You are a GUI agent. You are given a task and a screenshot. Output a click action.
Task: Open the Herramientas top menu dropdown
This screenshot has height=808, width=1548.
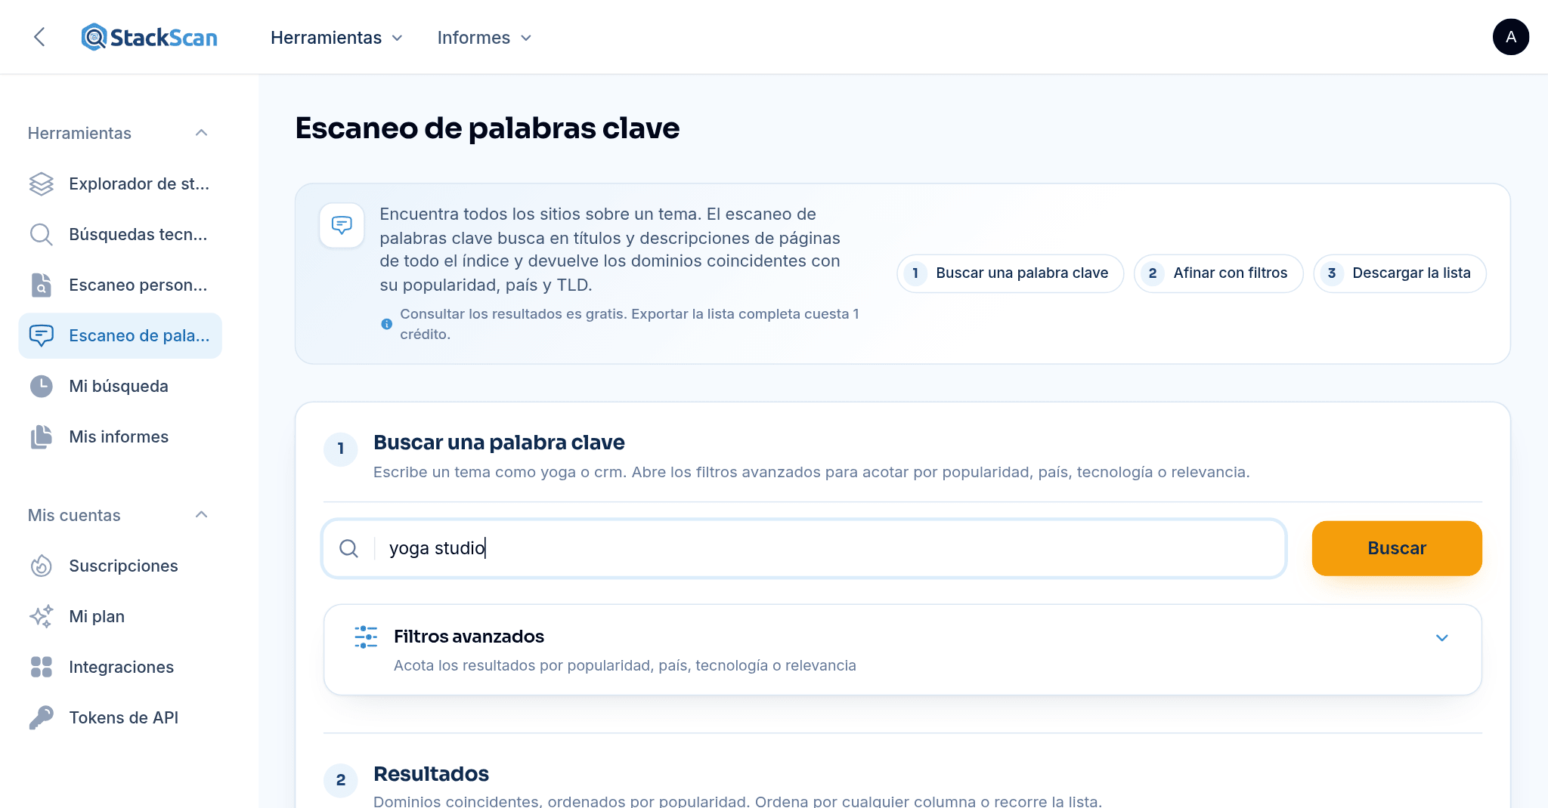point(336,38)
